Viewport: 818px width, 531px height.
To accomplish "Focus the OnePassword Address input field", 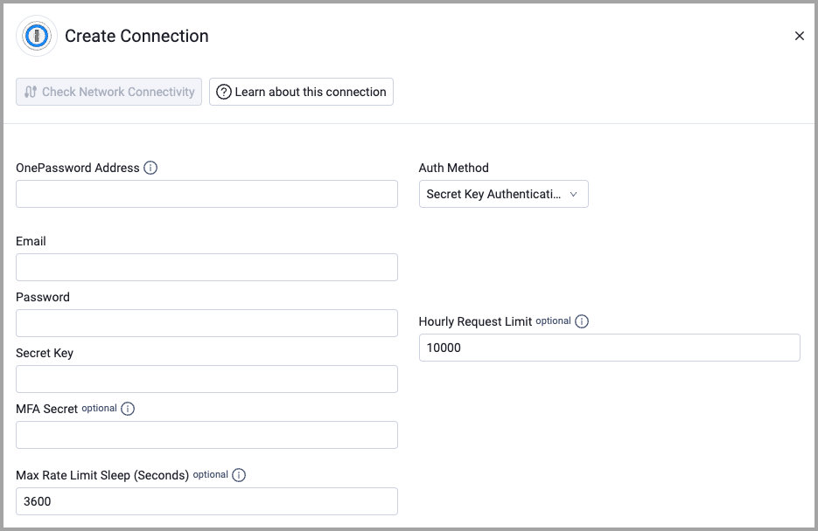I will 206,194.
